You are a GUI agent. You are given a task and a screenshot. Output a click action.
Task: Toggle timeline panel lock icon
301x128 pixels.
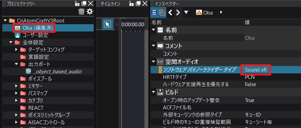click(132, 3)
